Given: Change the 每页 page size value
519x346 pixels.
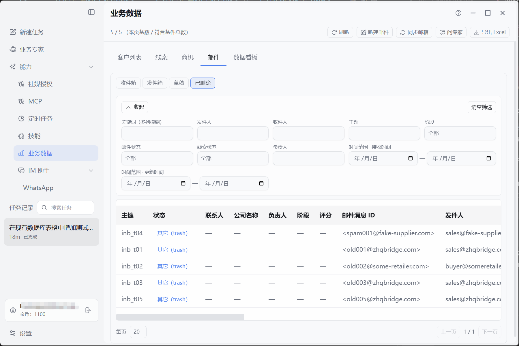Looking at the screenshot, I should click(x=138, y=332).
